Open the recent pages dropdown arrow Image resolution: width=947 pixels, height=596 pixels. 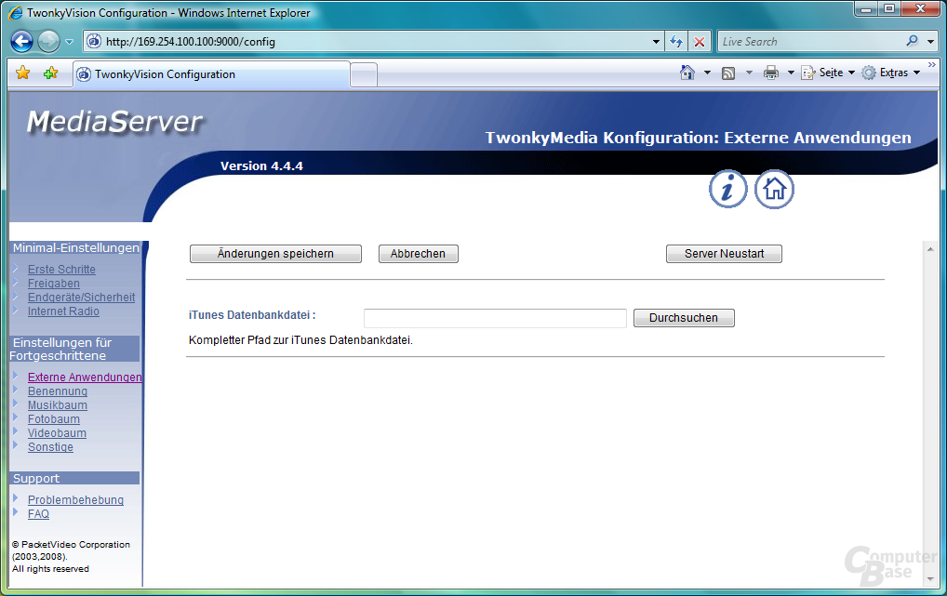click(x=69, y=42)
